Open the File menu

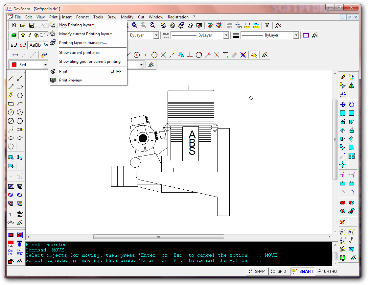coord(18,17)
